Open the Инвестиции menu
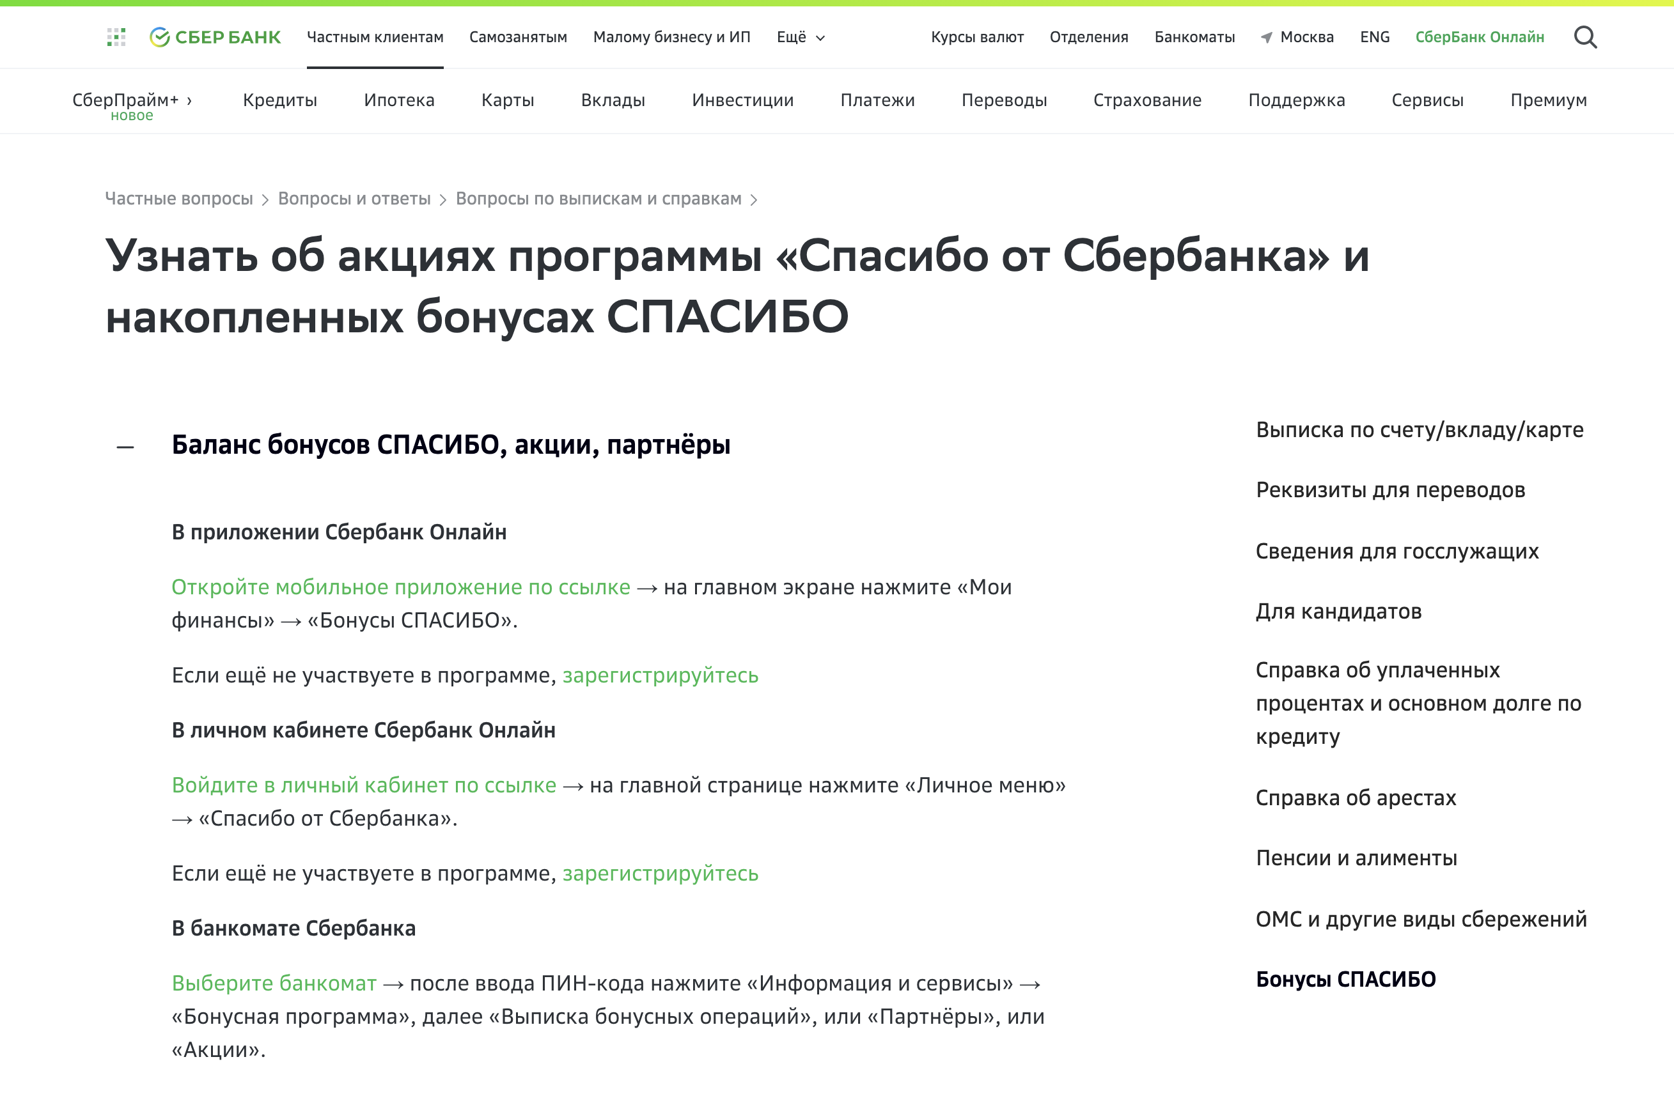This screenshot has height=1103, width=1674. click(742, 100)
